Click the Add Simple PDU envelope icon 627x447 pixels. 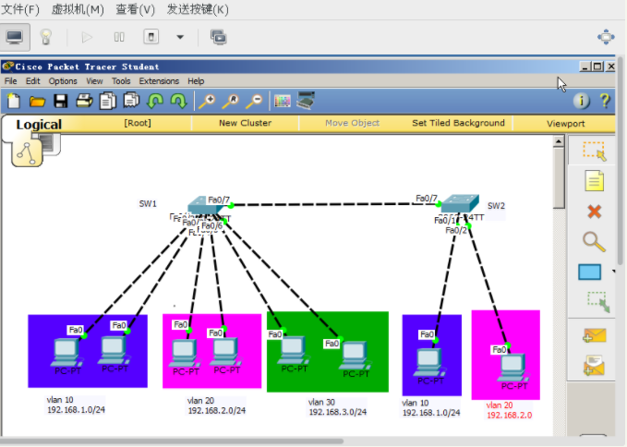[x=594, y=335]
